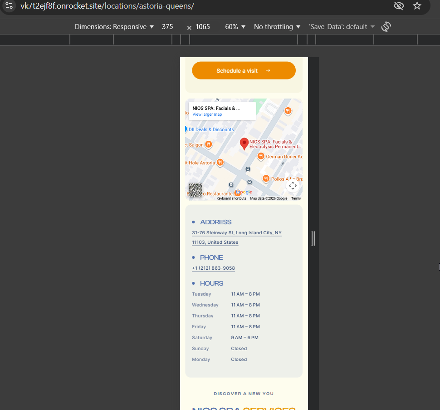Click the Google logo on the map

click(244, 192)
